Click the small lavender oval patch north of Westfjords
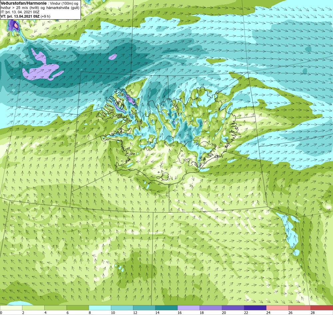 [113, 57]
